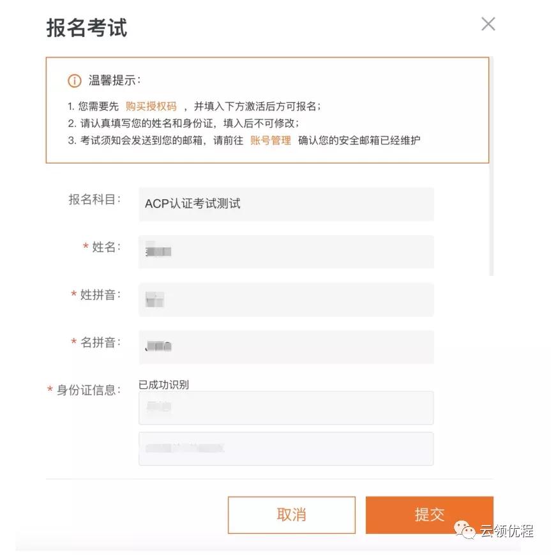Click the 提交 submit button
The width and height of the screenshot is (551, 555).
tap(429, 515)
